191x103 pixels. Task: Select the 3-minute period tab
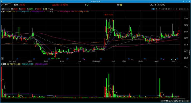click(x=175, y=9)
